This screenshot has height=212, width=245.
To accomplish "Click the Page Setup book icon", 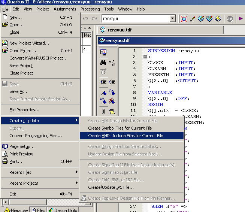I will coord(5,146).
